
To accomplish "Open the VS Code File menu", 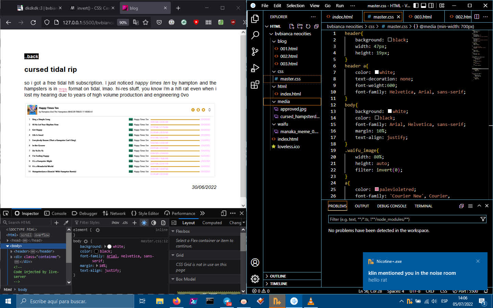I will point(265,5).
